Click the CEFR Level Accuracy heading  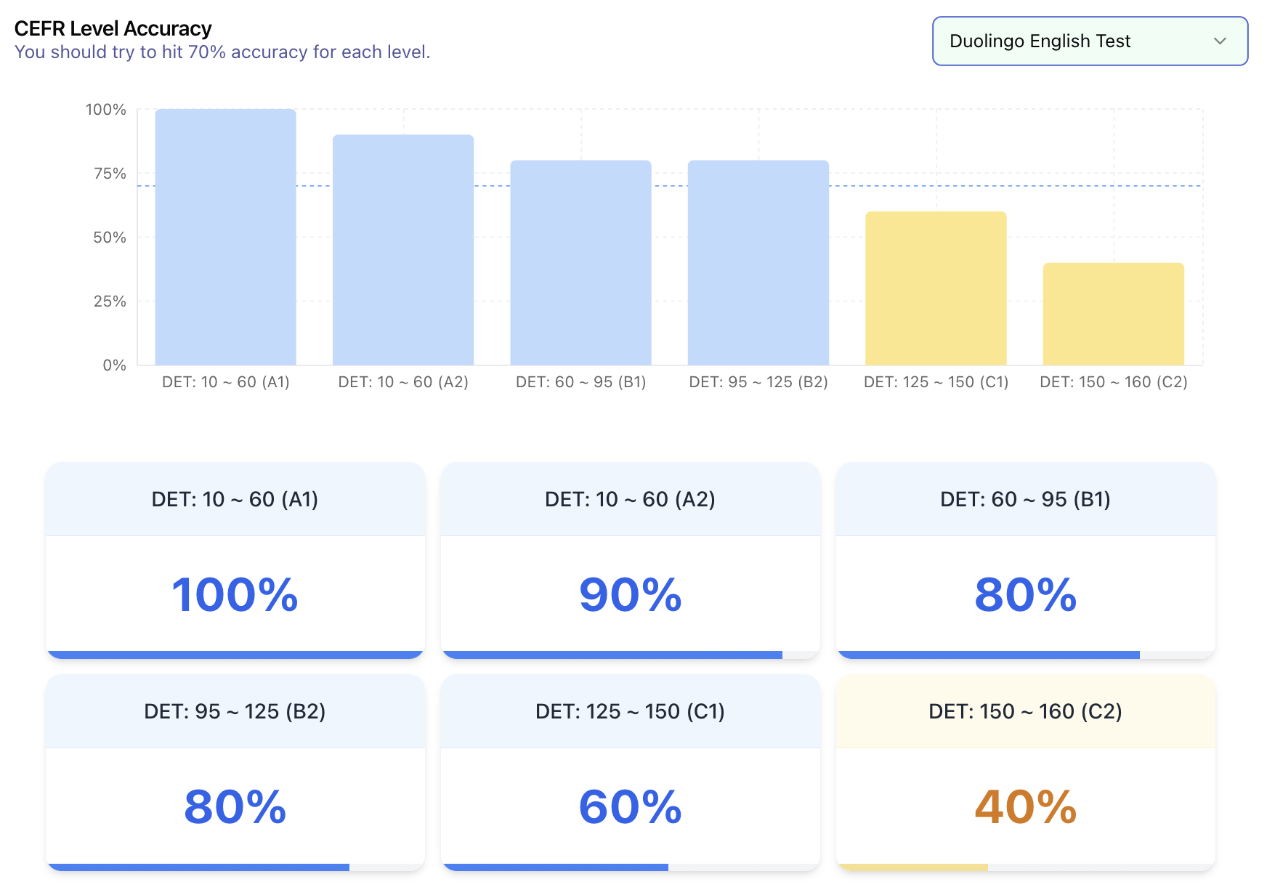tap(113, 28)
